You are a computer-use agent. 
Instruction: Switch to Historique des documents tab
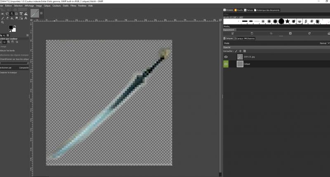coord(266,10)
